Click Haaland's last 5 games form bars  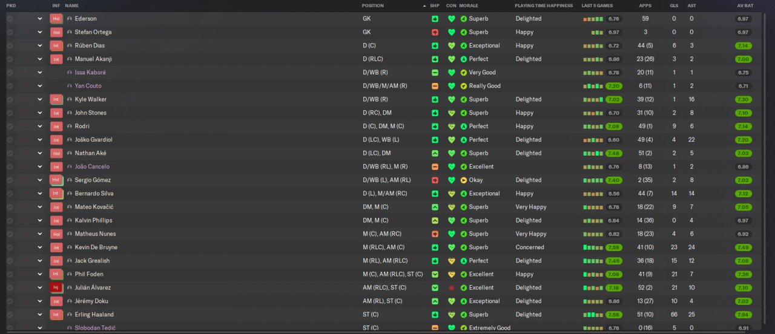pos(593,315)
